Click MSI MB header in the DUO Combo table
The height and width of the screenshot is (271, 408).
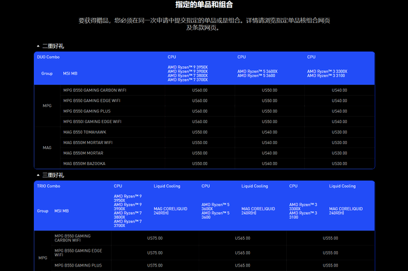70,73
